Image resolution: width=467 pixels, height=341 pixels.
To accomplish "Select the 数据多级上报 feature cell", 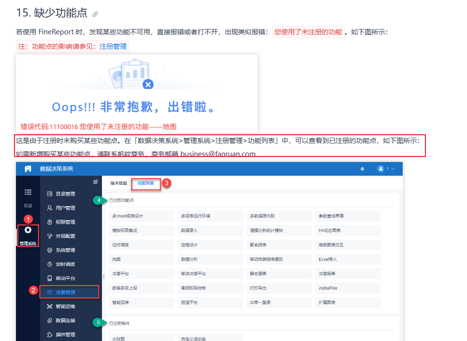I will click(142, 288).
